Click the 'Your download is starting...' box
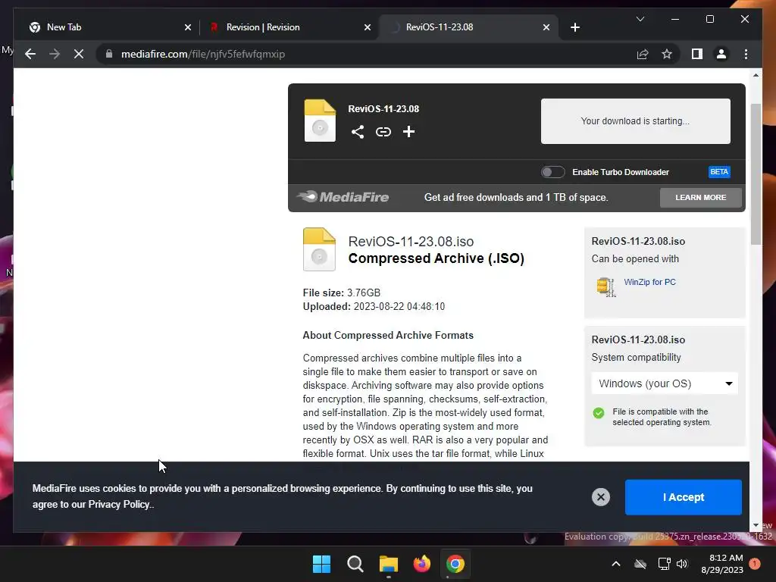The width and height of the screenshot is (776, 582). tap(635, 121)
